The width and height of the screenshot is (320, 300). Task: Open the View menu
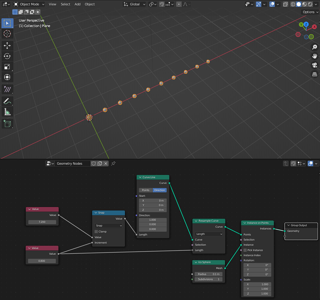(52, 4)
